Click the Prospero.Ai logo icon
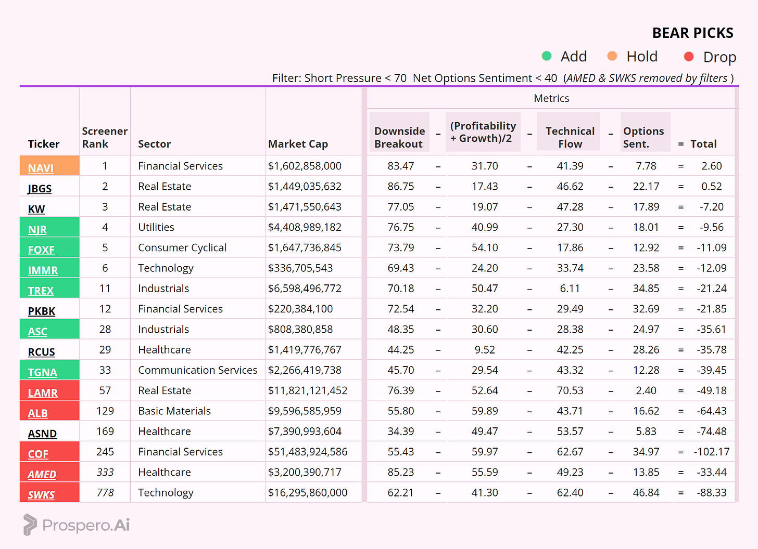This screenshot has width=758, height=549. tap(30, 525)
